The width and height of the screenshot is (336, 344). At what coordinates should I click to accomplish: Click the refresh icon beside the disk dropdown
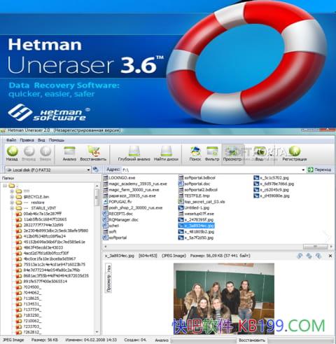[95, 170]
